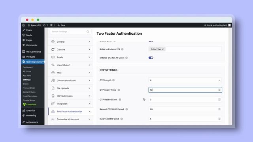Expand the File Uploads chevron

click(89, 88)
